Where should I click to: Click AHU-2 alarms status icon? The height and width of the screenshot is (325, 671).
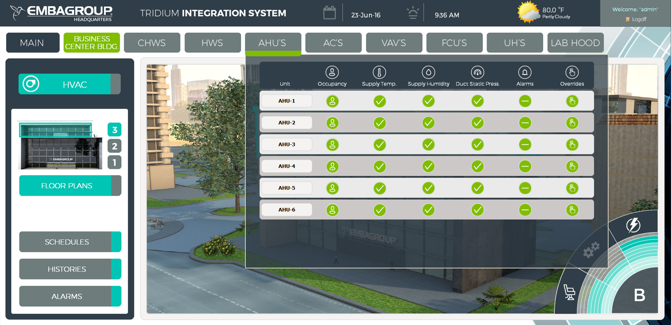pyautogui.click(x=525, y=123)
